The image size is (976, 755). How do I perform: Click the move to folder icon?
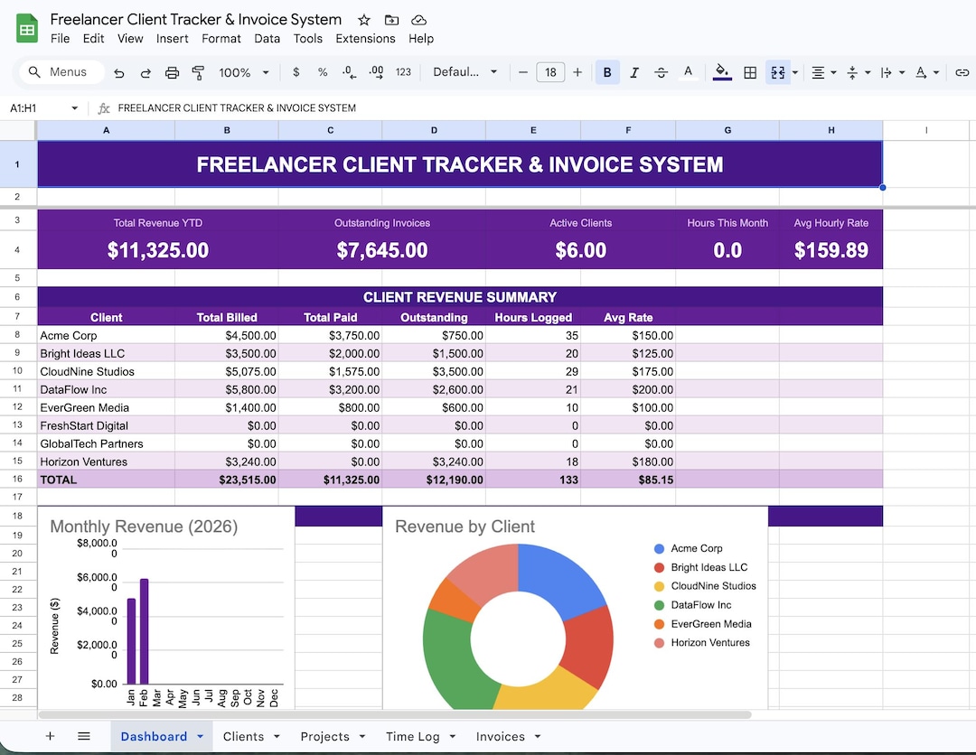(x=391, y=20)
